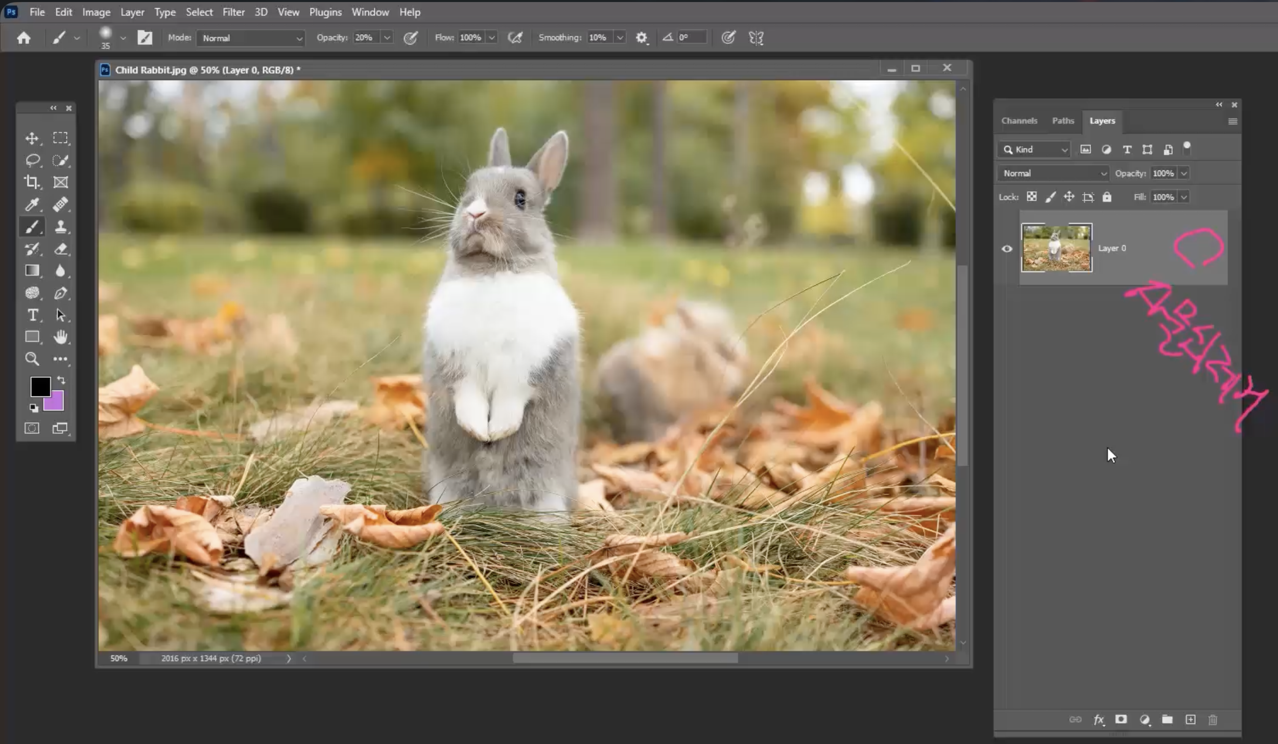Create a new layer in Layers panel
This screenshot has height=744, width=1278.
click(x=1190, y=720)
